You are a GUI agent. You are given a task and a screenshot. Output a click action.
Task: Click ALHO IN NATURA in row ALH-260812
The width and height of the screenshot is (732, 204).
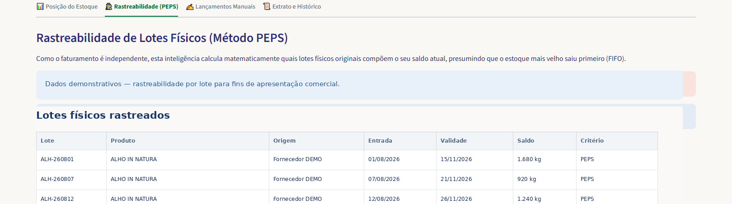click(134, 199)
